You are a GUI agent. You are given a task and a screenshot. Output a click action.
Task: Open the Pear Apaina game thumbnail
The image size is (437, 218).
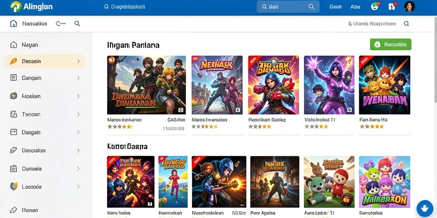(x=275, y=182)
